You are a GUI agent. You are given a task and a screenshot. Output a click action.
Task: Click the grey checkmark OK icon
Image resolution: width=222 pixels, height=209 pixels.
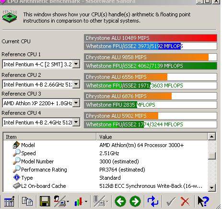tap(171, 201)
